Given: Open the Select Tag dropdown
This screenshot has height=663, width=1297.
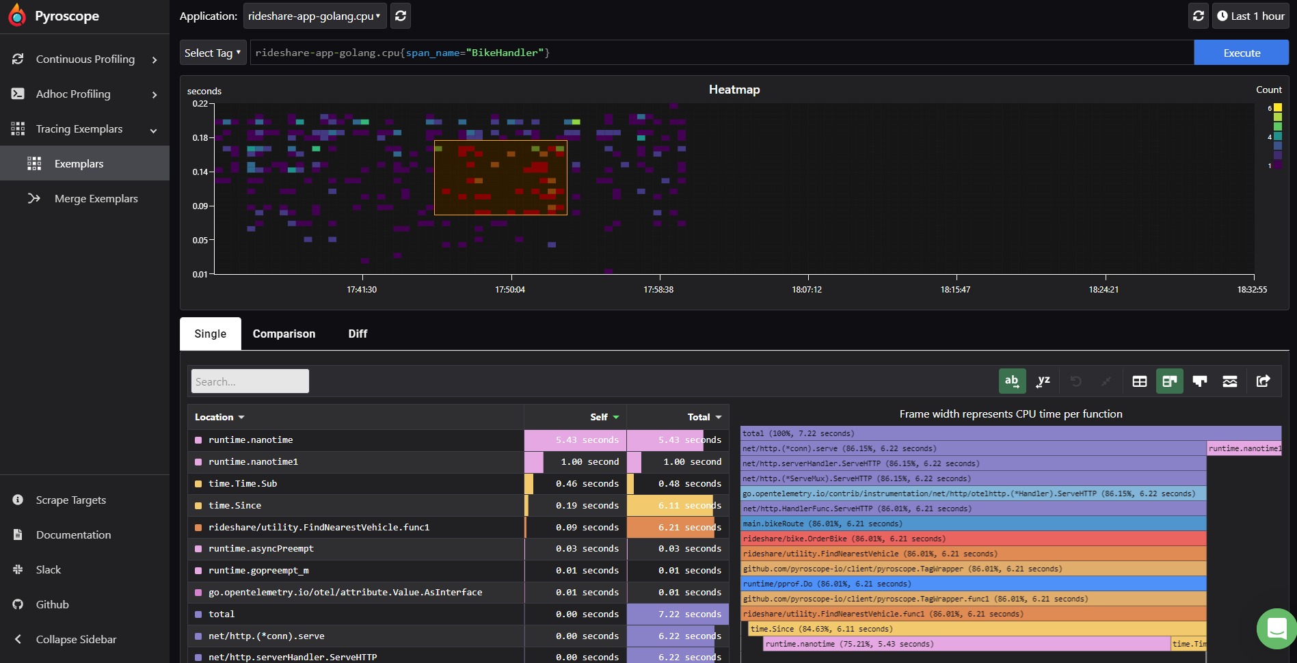Looking at the screenshot, I should click(213, 53).
